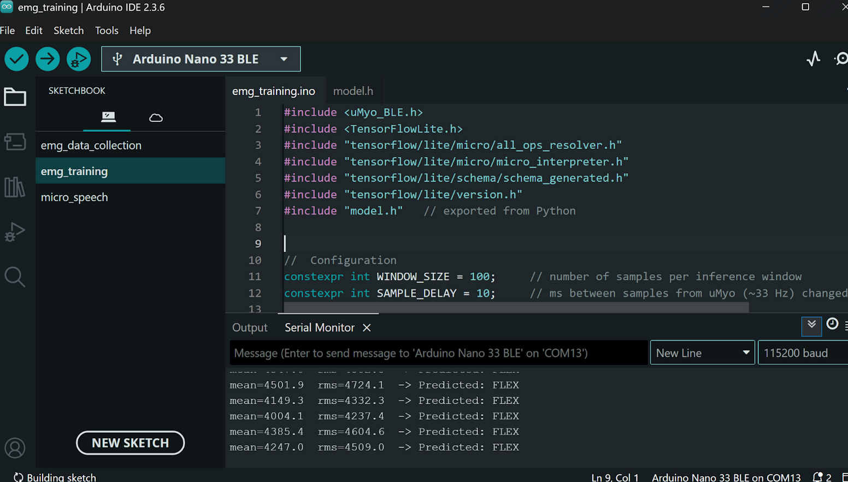Click the Verify checkmark button

[x=16, y=59]
